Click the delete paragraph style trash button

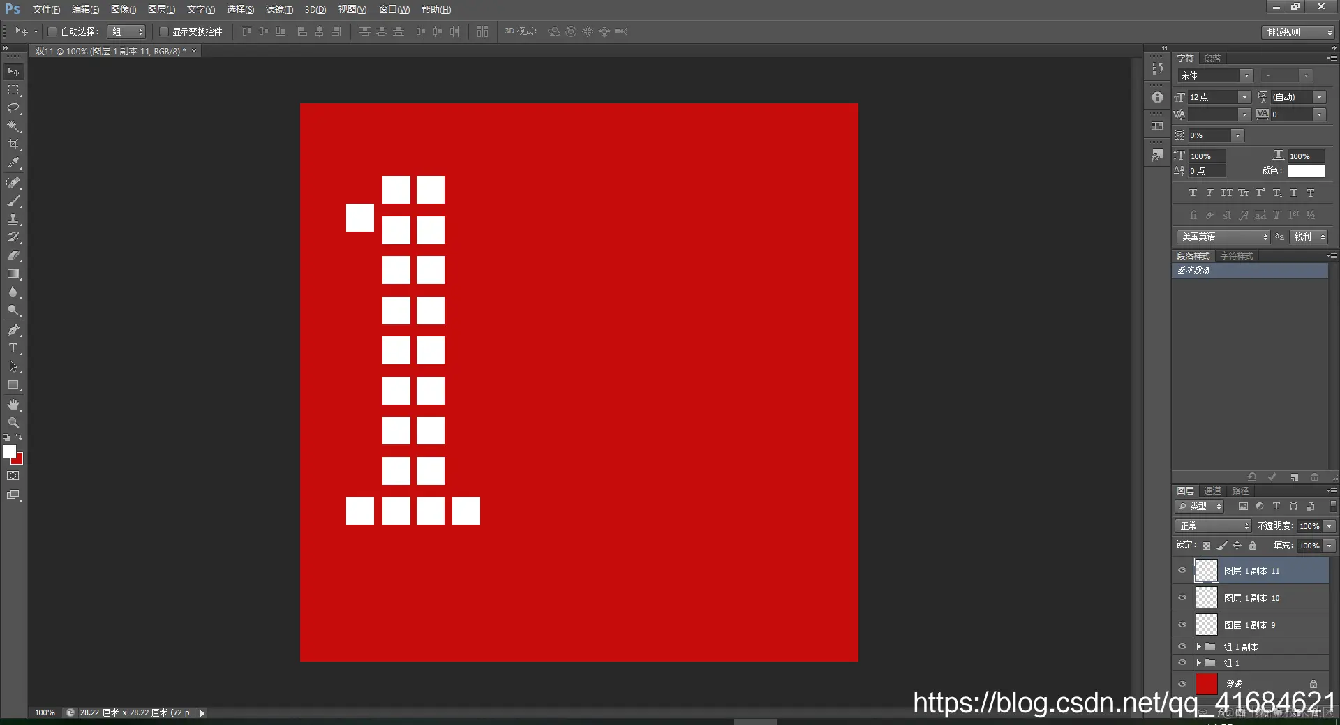tap(1314, 477)
